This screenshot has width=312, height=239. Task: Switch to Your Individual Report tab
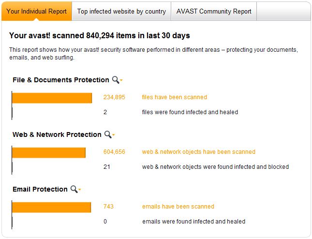(37, 11)
